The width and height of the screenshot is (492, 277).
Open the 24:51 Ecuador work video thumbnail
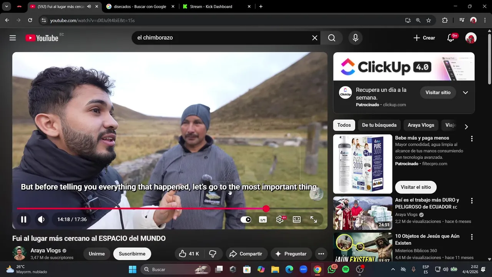click(362, 213)
